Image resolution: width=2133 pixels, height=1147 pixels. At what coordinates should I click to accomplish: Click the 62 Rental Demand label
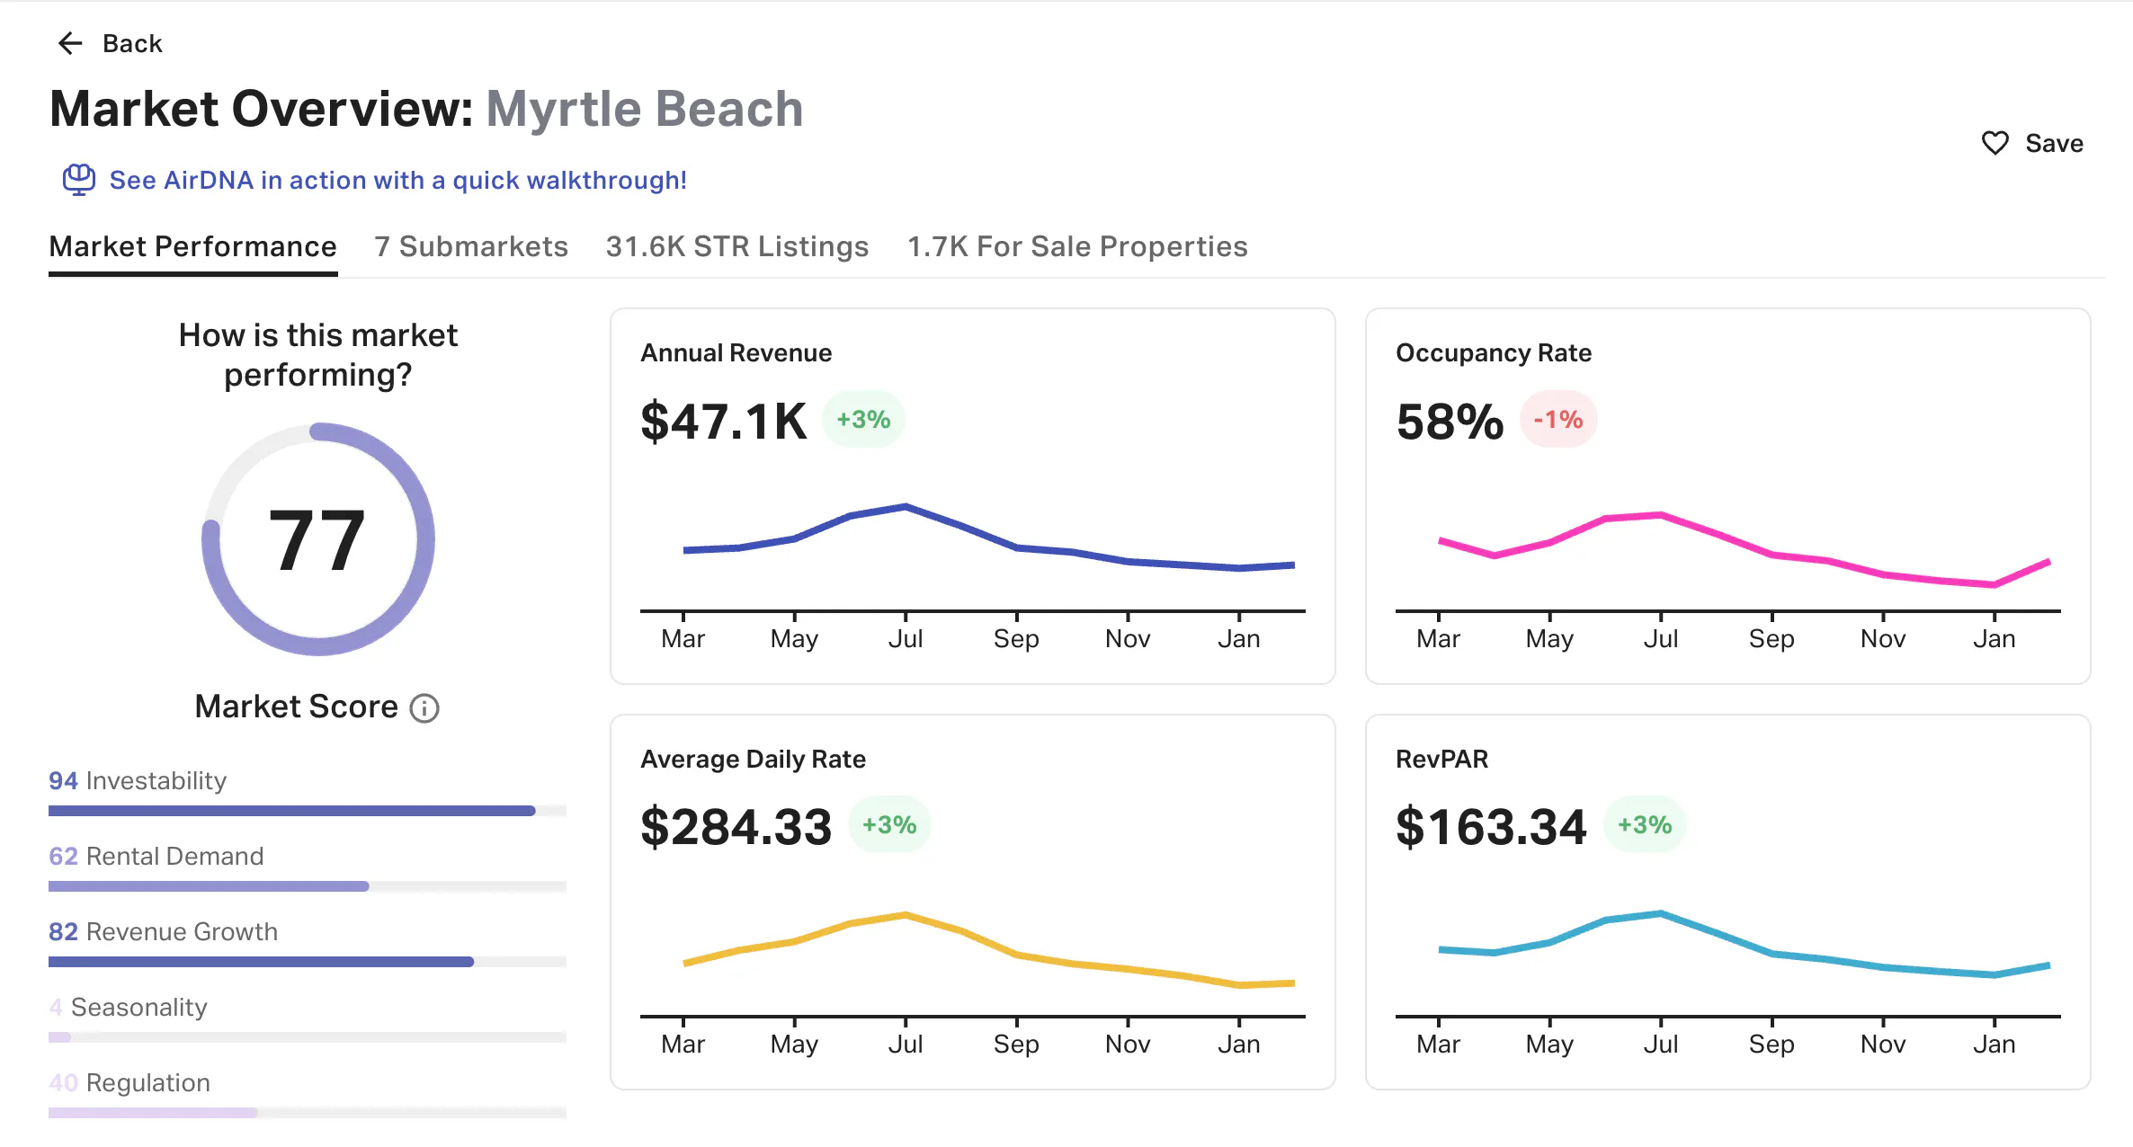click(156, 856)
